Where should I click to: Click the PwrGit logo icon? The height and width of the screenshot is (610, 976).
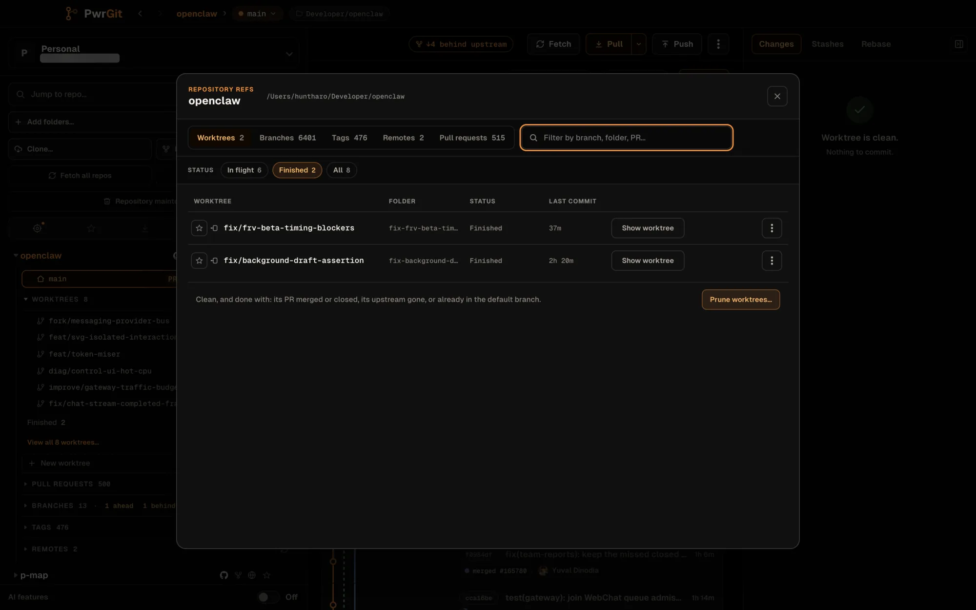pos(71,14)
